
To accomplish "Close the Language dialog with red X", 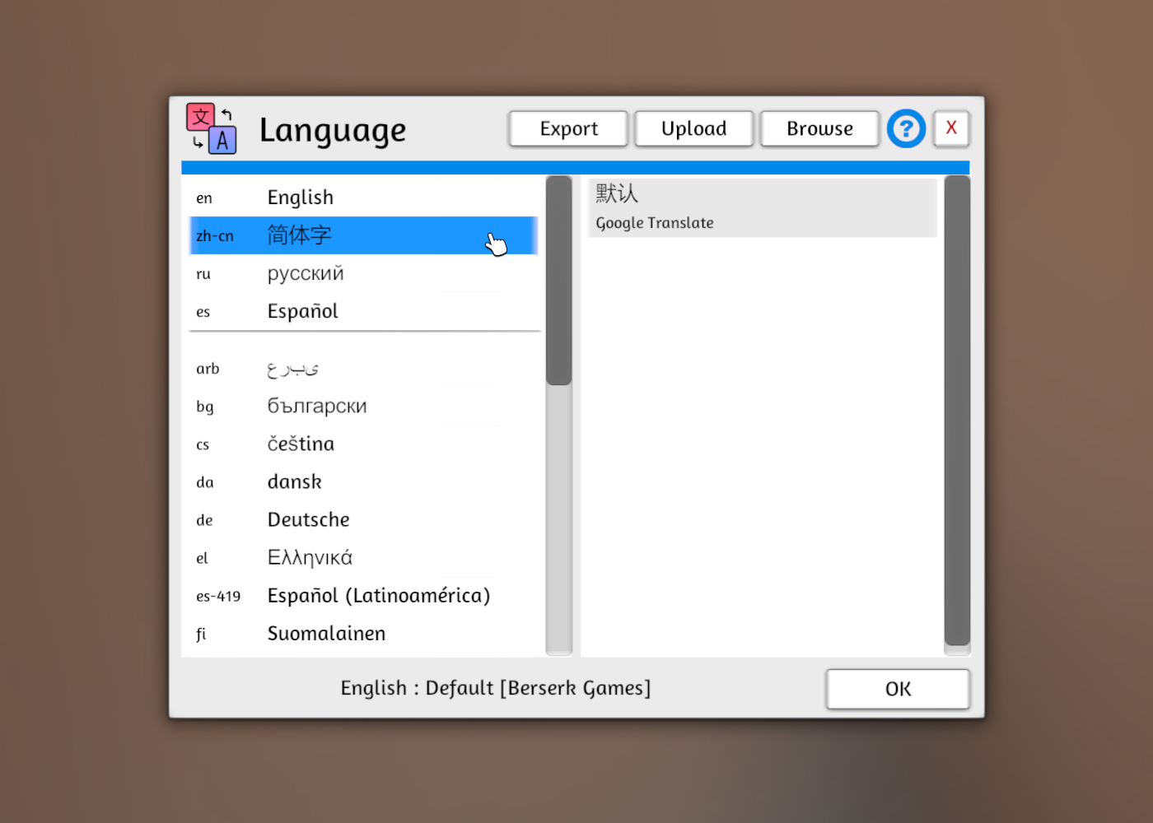I will click(x=951, y=128).
